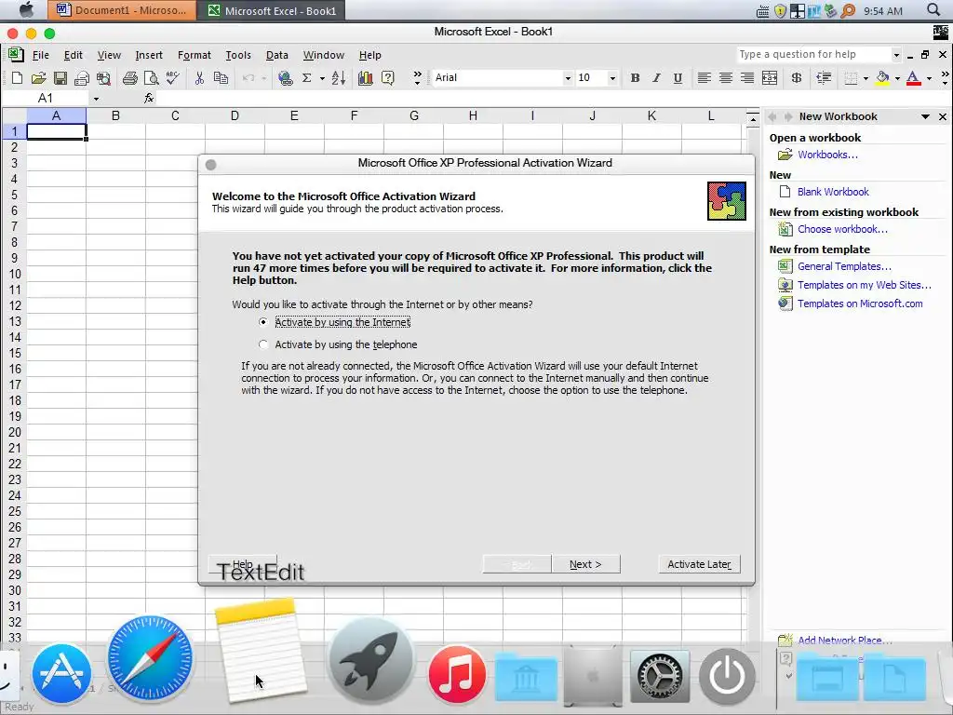Toggle Underline formatting
The width and height of the screenshot is (953, 715).
[678, 78]
